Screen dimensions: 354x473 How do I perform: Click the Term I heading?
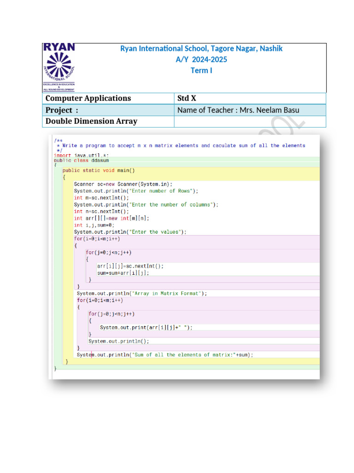(x=201, y=71)
